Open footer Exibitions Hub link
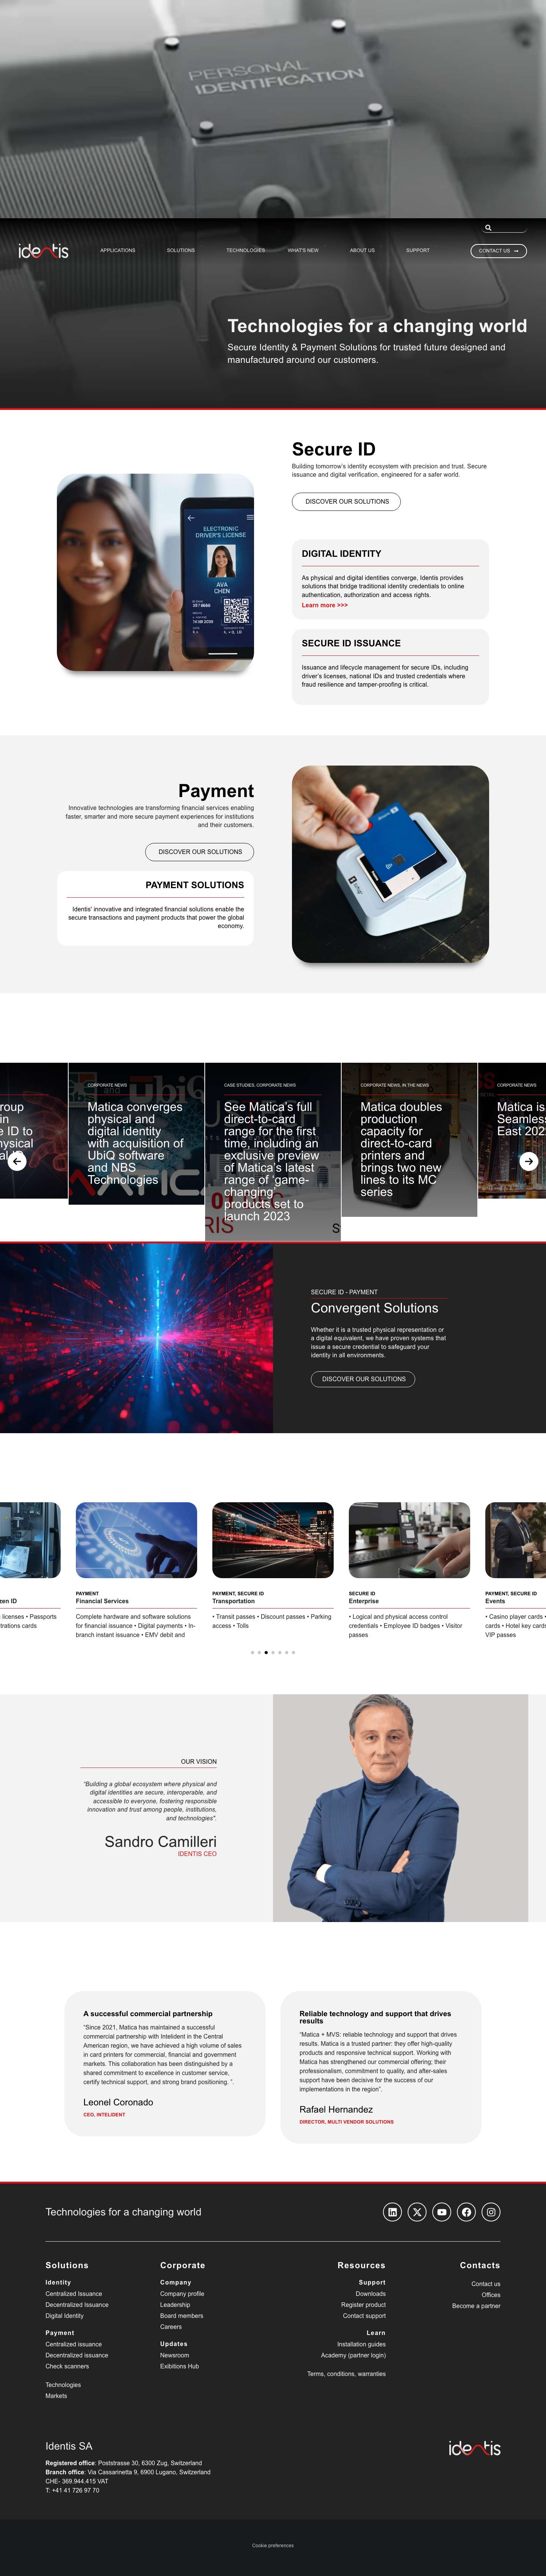 tap(180, 2366)
